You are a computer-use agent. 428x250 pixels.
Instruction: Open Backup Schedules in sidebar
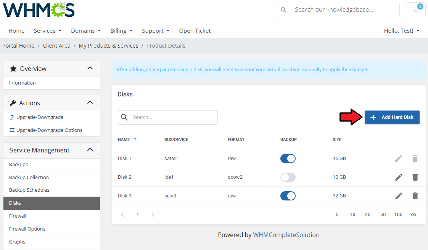click(51, 190)
